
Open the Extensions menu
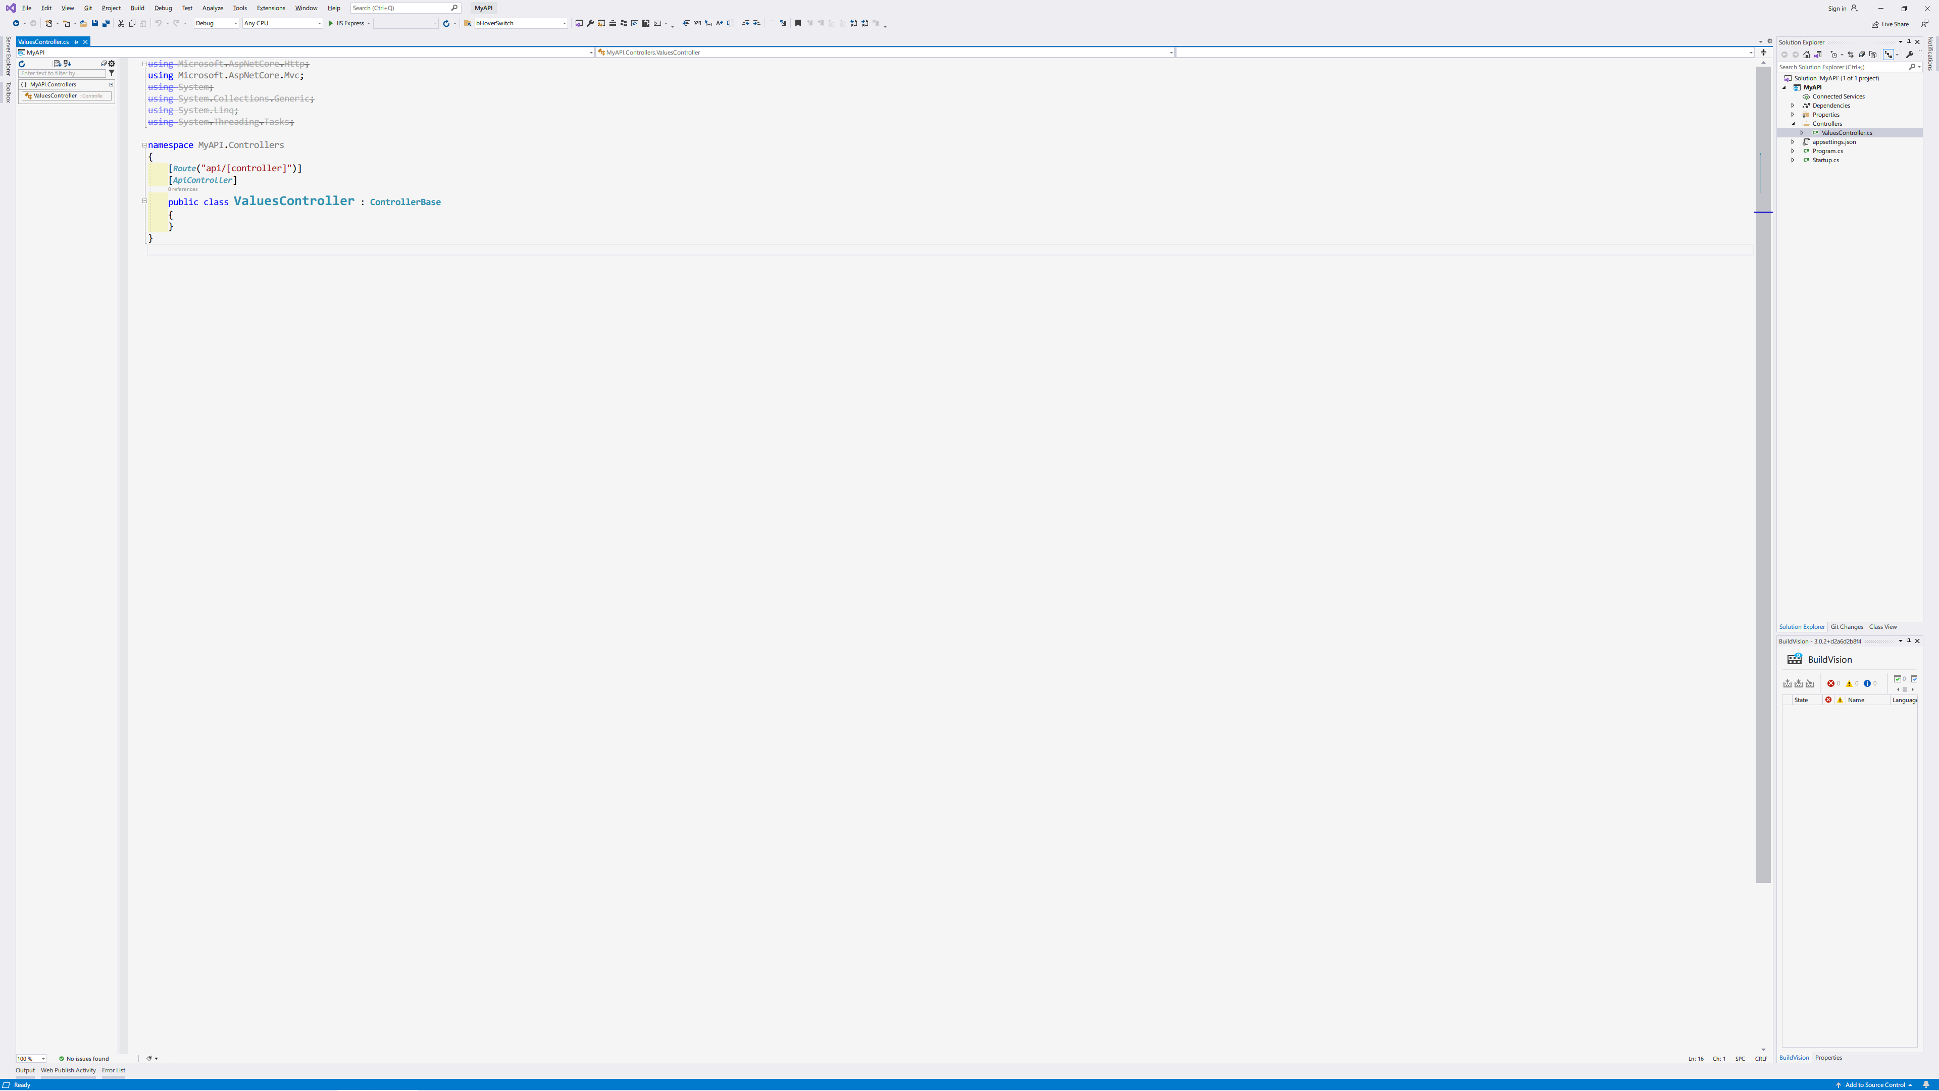tap(270, 8)
